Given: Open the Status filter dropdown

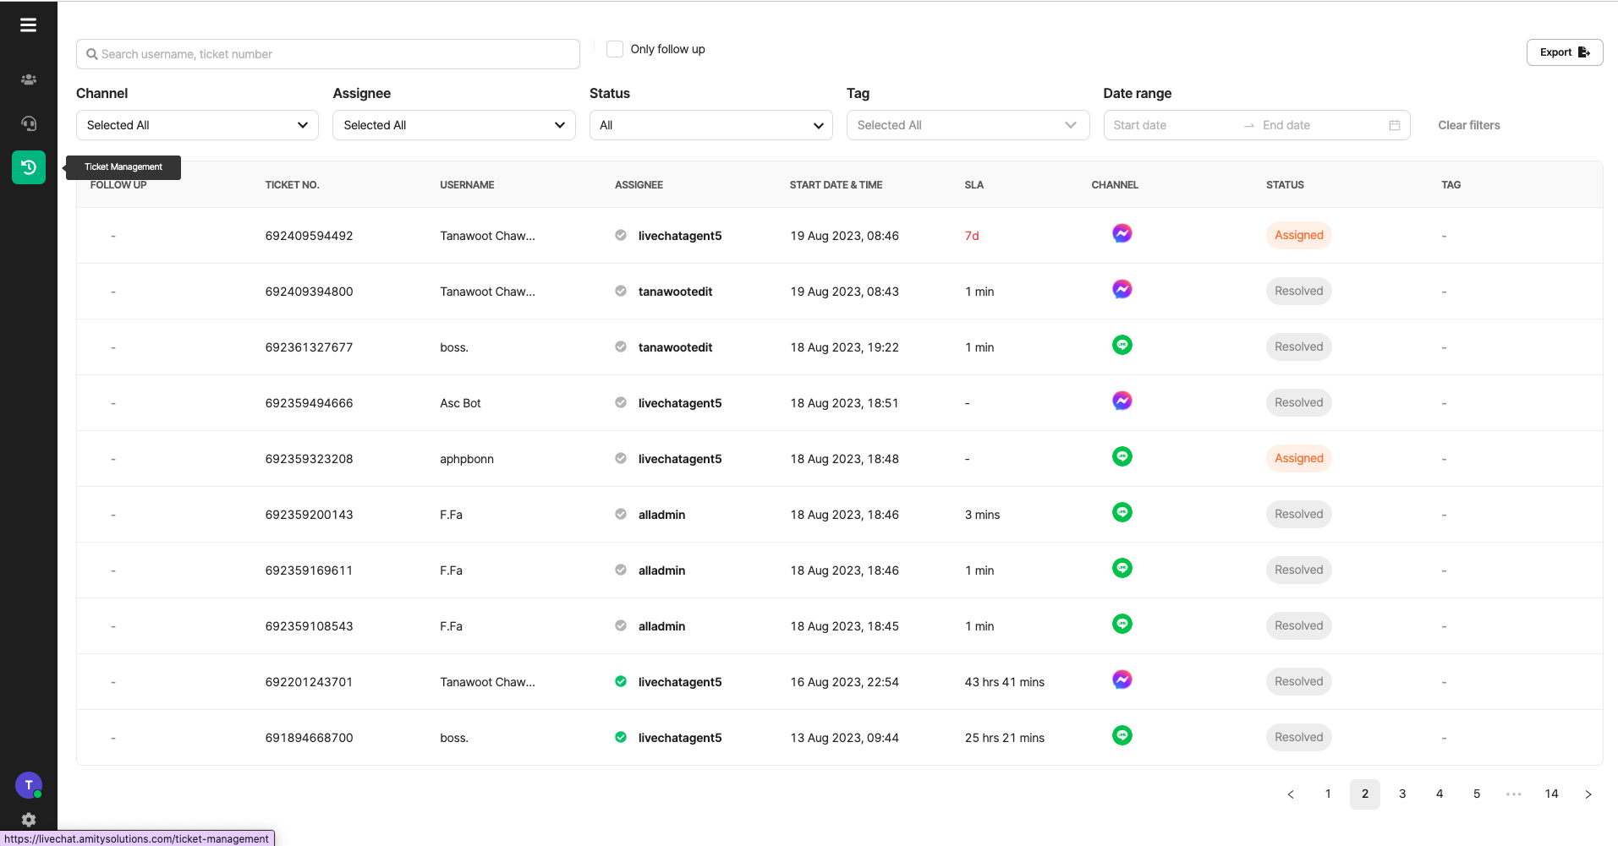Looking at the screenshot, I should (710, 125).
